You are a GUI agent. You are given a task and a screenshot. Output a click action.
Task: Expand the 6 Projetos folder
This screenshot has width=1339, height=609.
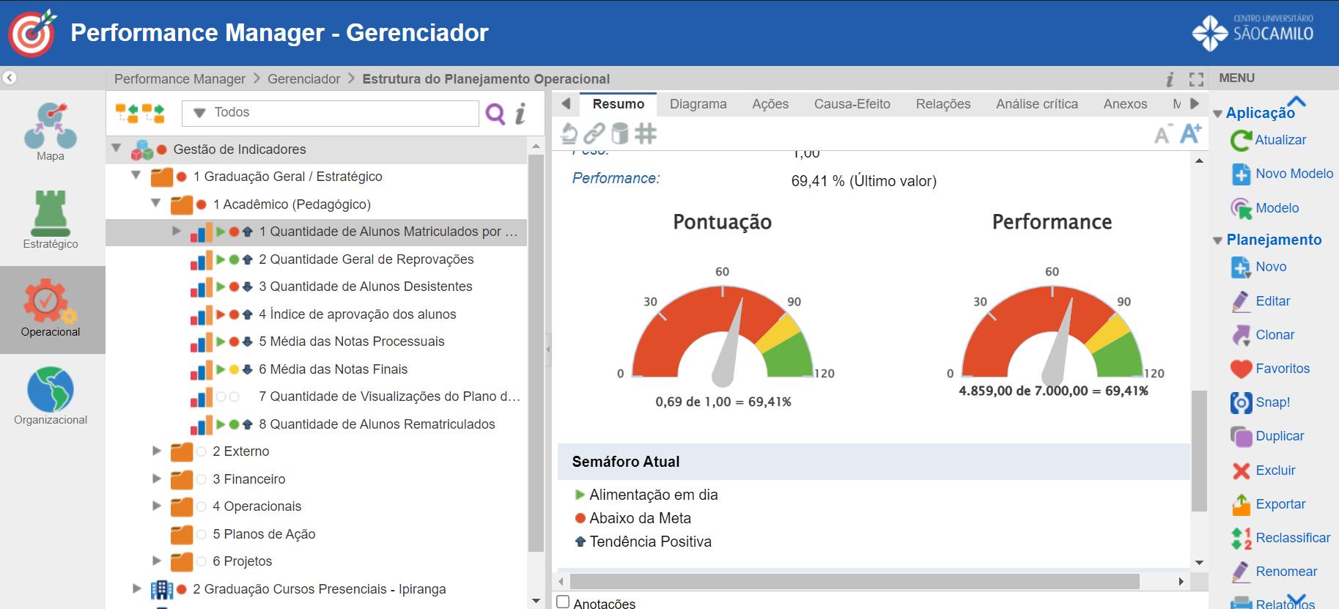[x=156, y=561]
